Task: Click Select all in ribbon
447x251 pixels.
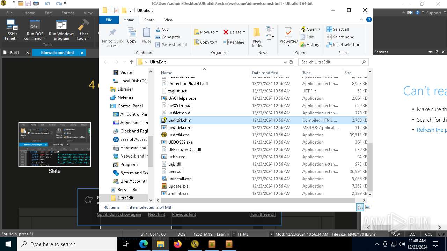Action: [337, 29]
